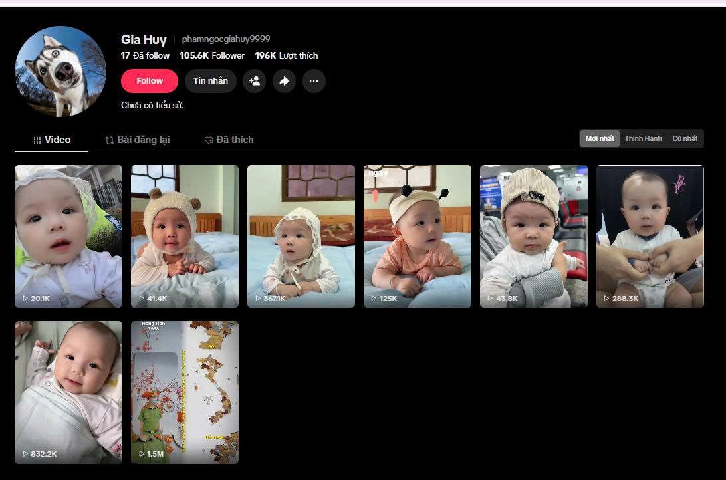Share this profile with arrow icon
The height and width of the screenshot is (480, 726).
284,81
